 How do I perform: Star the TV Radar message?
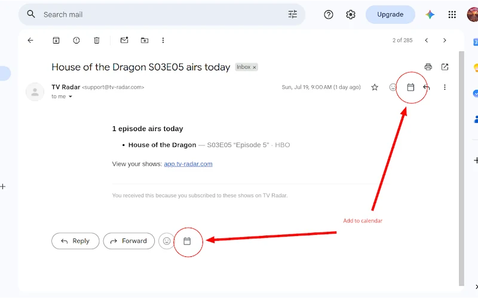click(375, 87)
